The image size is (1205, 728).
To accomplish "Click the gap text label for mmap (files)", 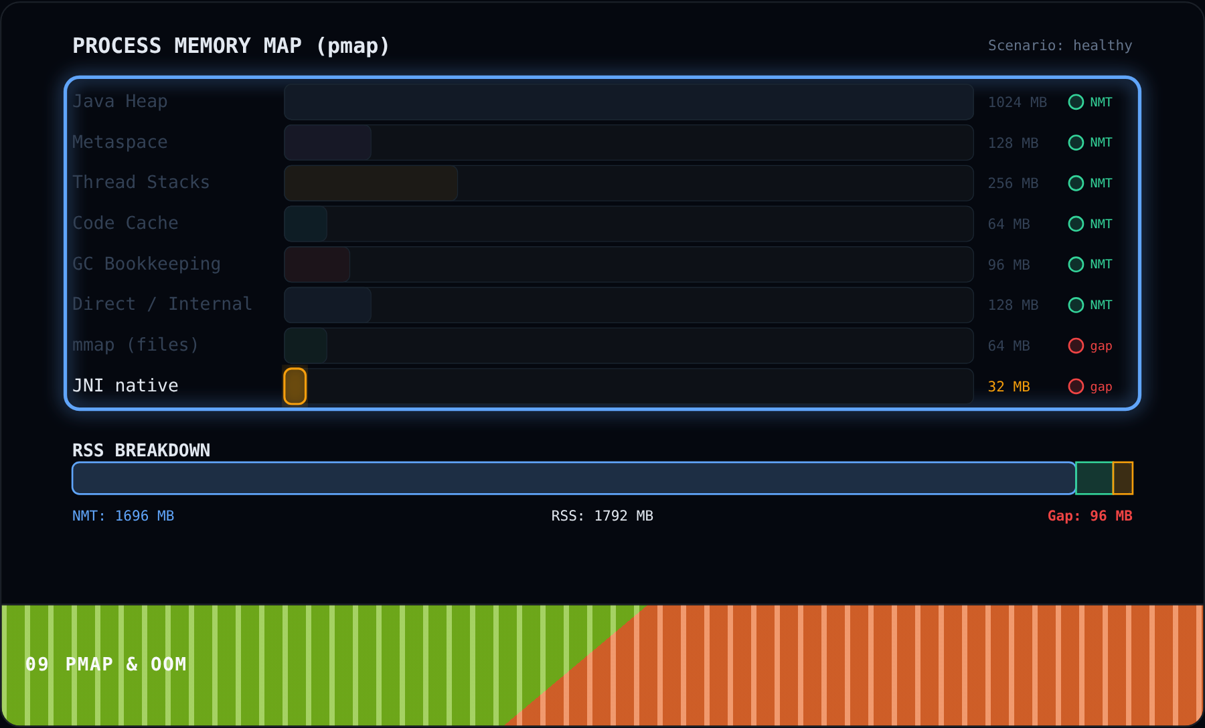I will click(1101, 346).
